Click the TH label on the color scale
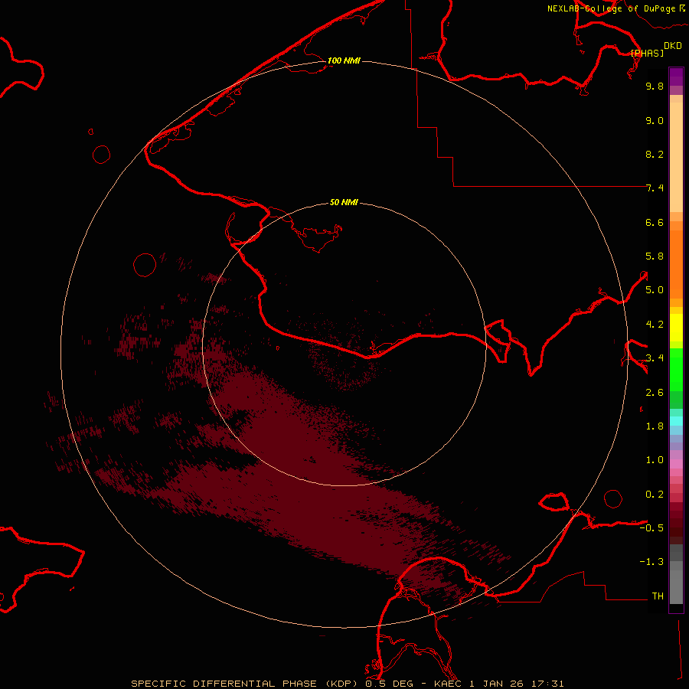This screenshot has width=689, height=689. pos(658,596)
